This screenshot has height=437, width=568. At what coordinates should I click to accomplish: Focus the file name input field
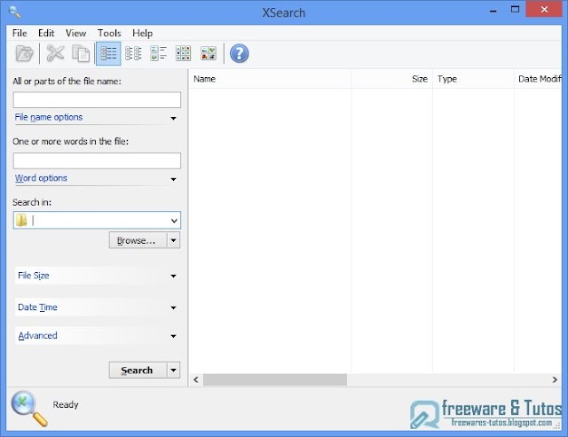pos(97,100)
